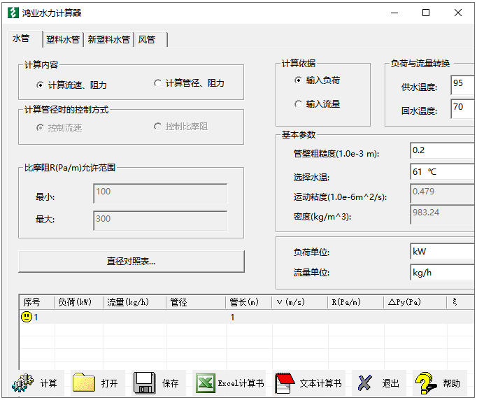Screen dimensions: 477x400
Task: Open the 风管 tab
Action: pyautogui.click(x=147, y=40)
